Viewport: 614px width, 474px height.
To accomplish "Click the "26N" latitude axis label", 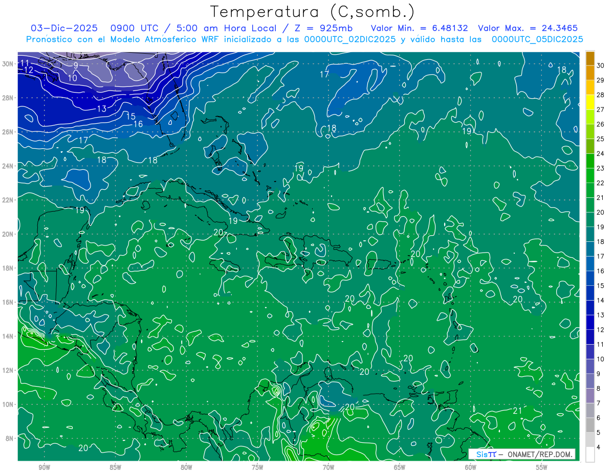I will point(8,132).
